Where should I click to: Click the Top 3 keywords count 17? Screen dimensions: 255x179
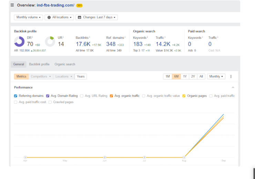pos(143,51)
